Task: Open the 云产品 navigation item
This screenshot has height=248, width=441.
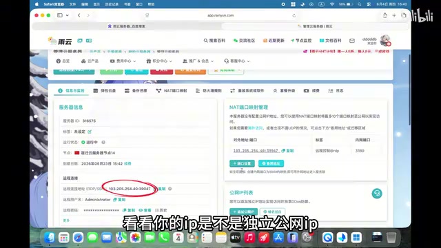Action: point(90,61)
